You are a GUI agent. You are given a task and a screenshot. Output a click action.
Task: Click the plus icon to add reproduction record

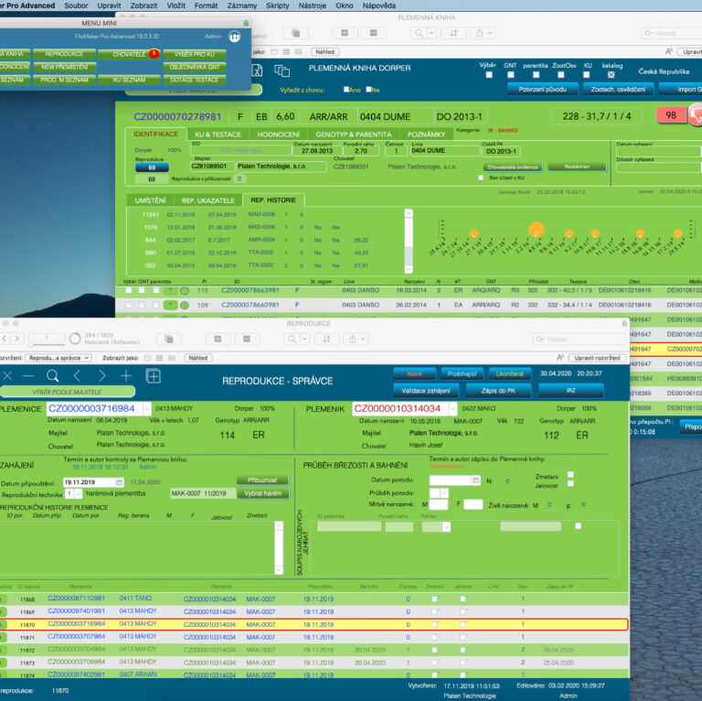click(x=126, y=376)
